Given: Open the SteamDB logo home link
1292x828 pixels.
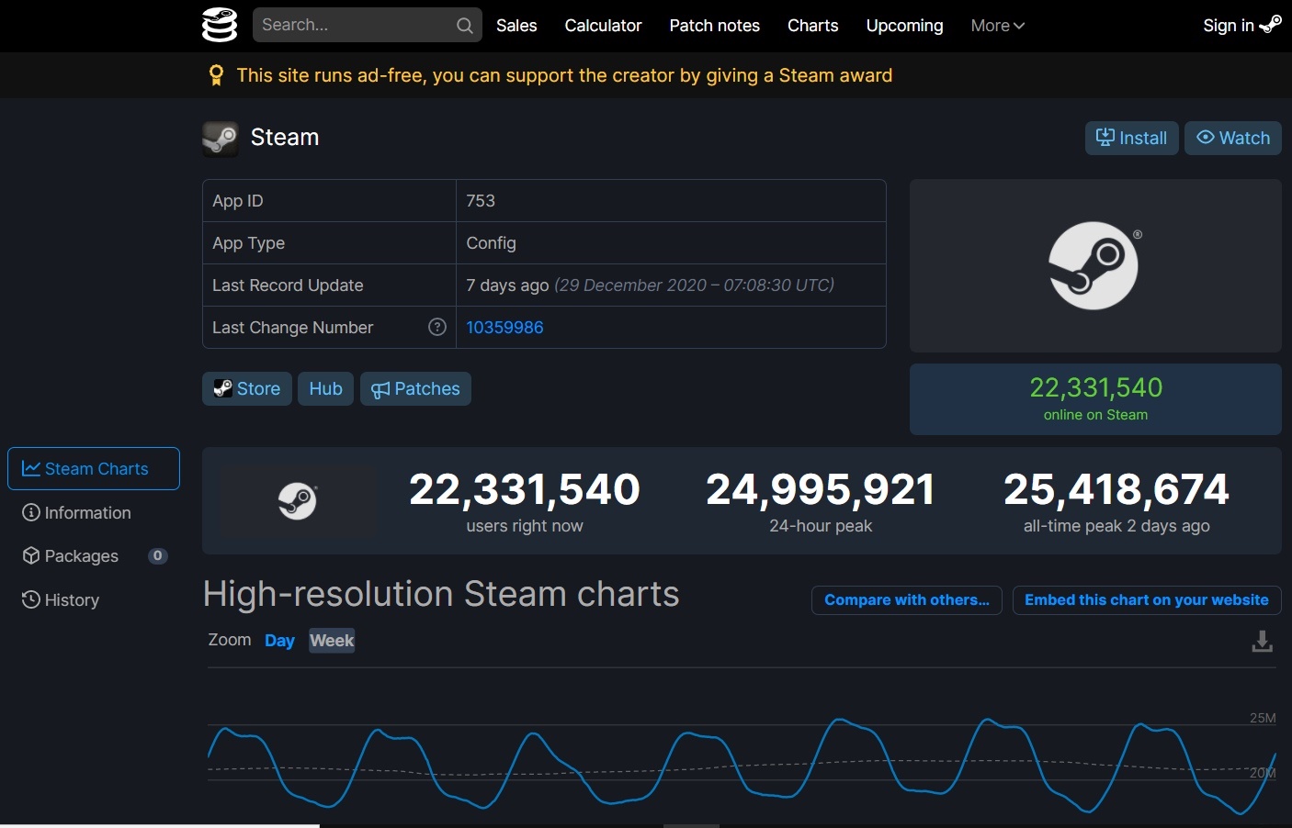Looking at the screenshot, I should click(220, 25).
